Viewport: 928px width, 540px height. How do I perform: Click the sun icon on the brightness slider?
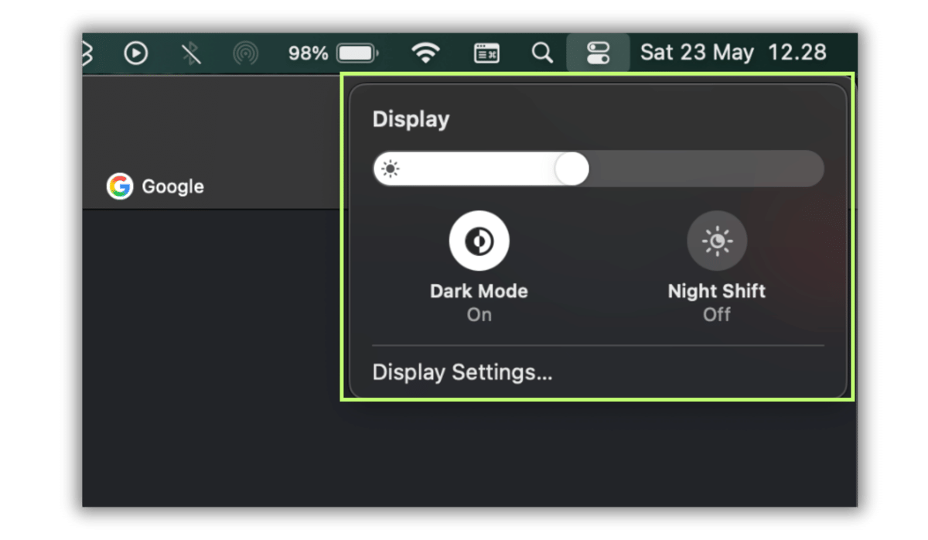click(391, 169)
